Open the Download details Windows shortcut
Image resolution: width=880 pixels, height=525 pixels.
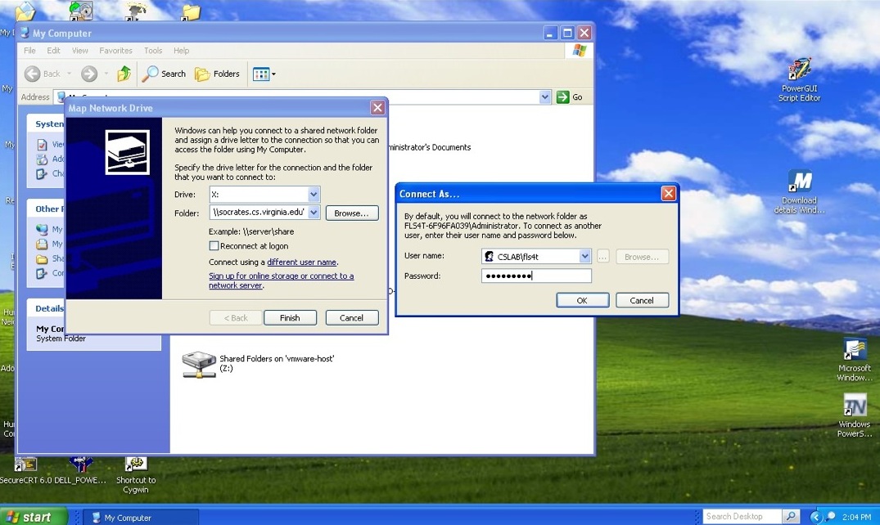point(799,182)
